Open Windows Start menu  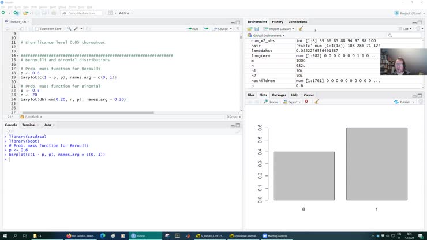pos(5,236)
